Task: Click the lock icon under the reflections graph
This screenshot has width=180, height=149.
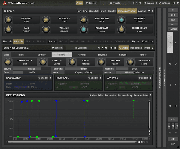Action: click(x=139, y=142)
